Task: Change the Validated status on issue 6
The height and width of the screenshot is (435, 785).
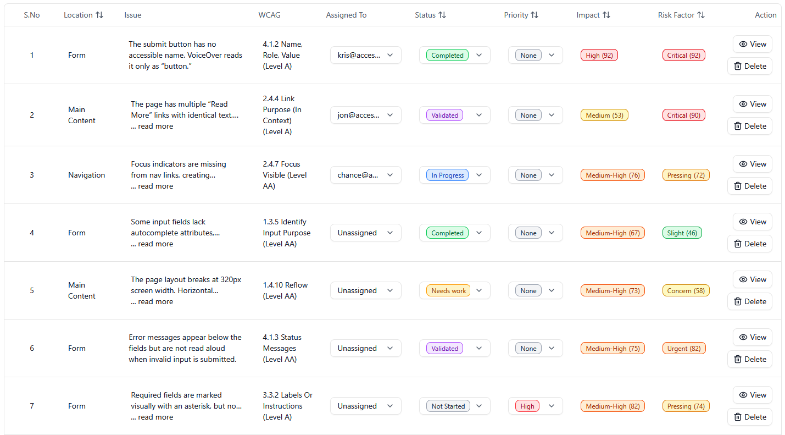Action: (x=455, y=348)
